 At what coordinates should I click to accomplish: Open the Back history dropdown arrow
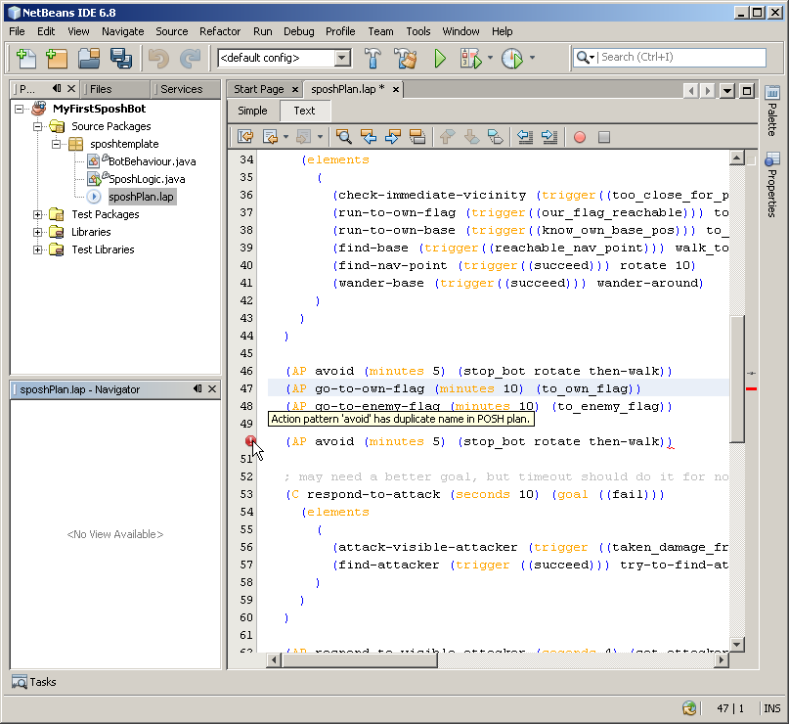click(x=285, y=137)
